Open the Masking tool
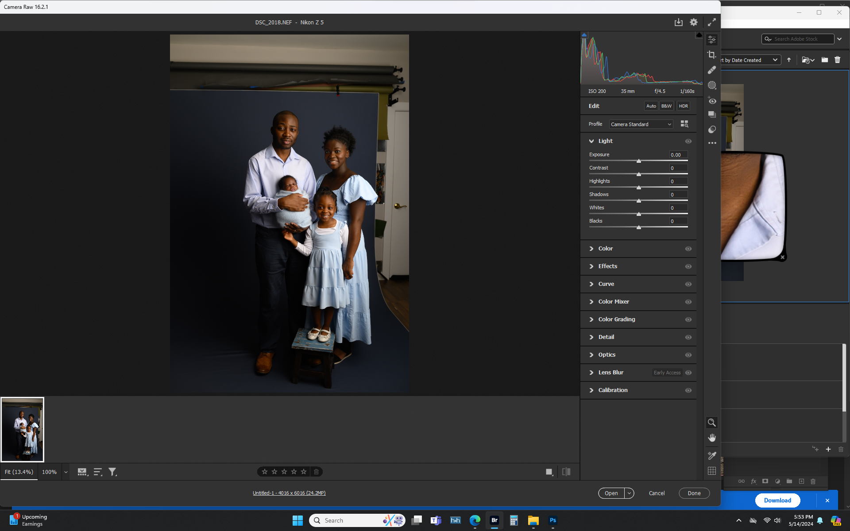The height and width of the screenshot is (531, 850). click(x=712, y=85)
